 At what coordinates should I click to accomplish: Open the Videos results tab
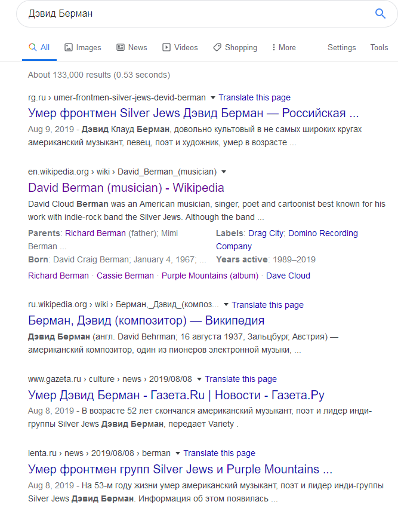point(180,47)
